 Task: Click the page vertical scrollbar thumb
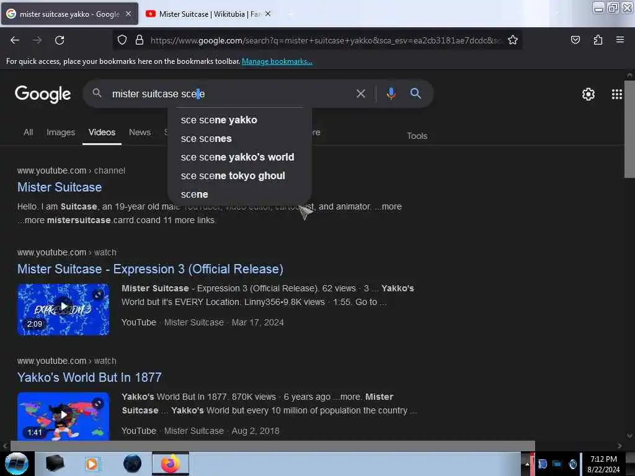(629, 129)
